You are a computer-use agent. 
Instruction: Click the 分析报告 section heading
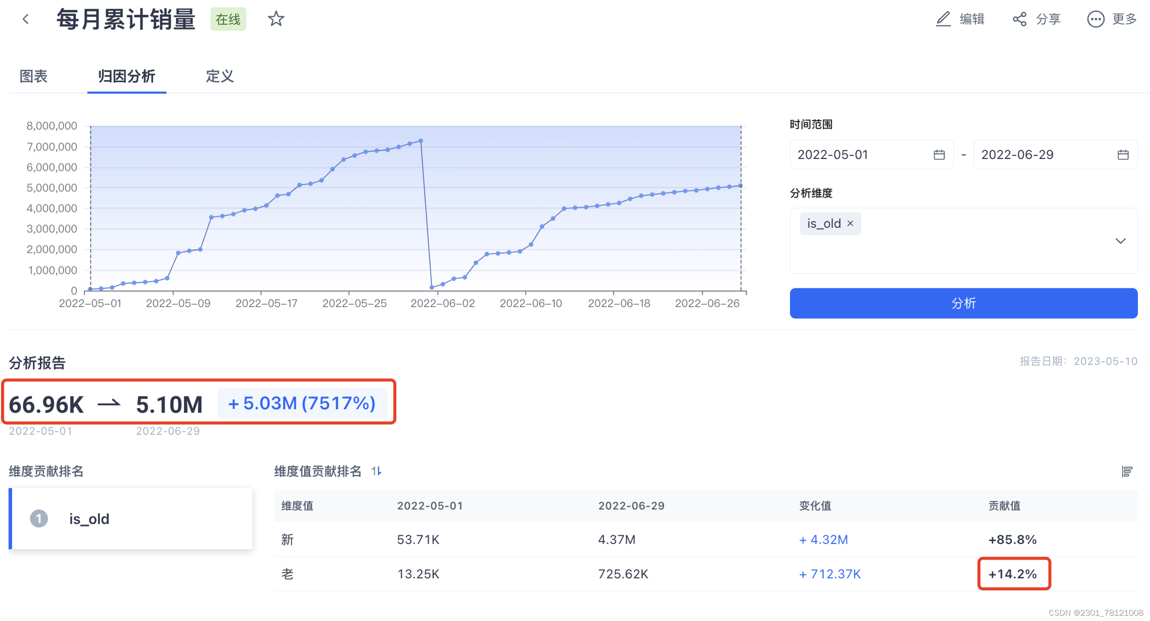coord(37,363)
